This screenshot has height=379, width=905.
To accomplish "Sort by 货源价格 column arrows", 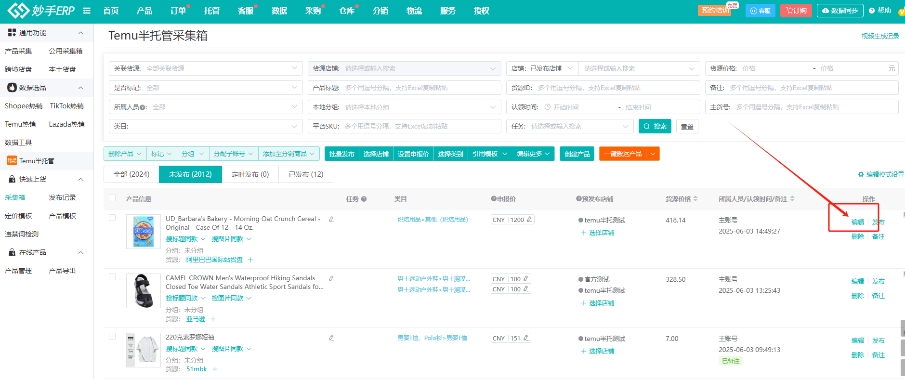I will tap(695, 199).
